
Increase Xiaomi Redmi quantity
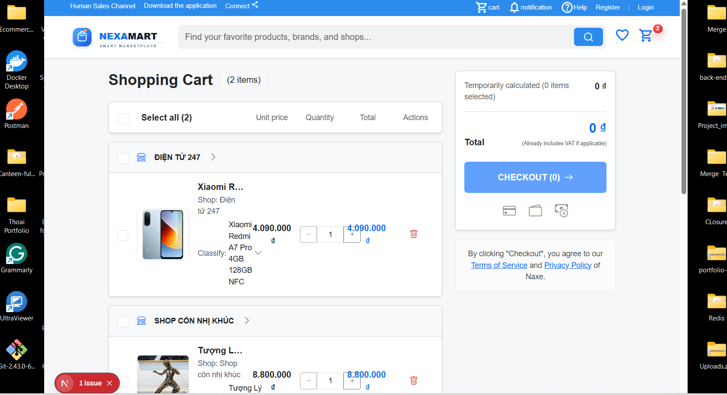(352, 235)
